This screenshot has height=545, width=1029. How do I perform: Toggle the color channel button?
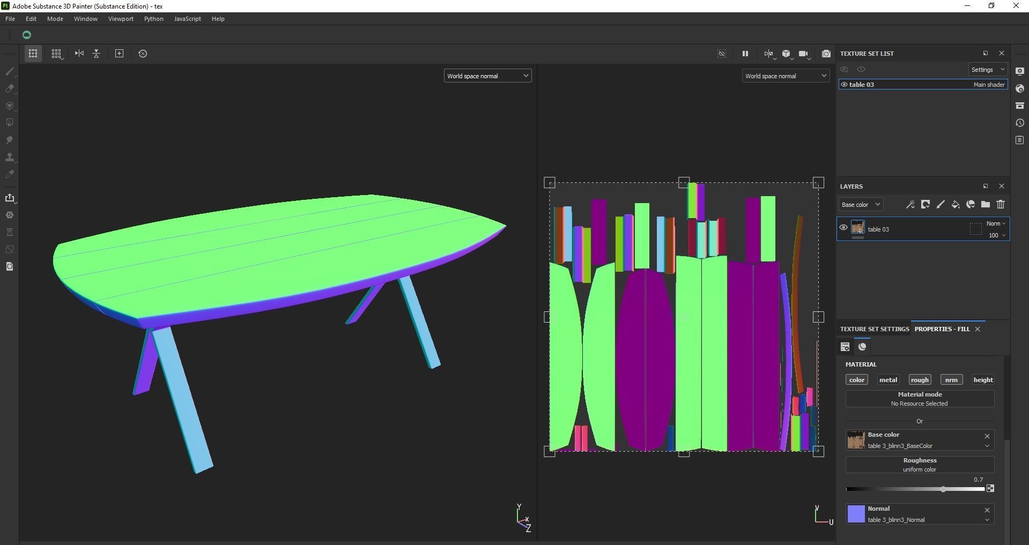point(857,380)
